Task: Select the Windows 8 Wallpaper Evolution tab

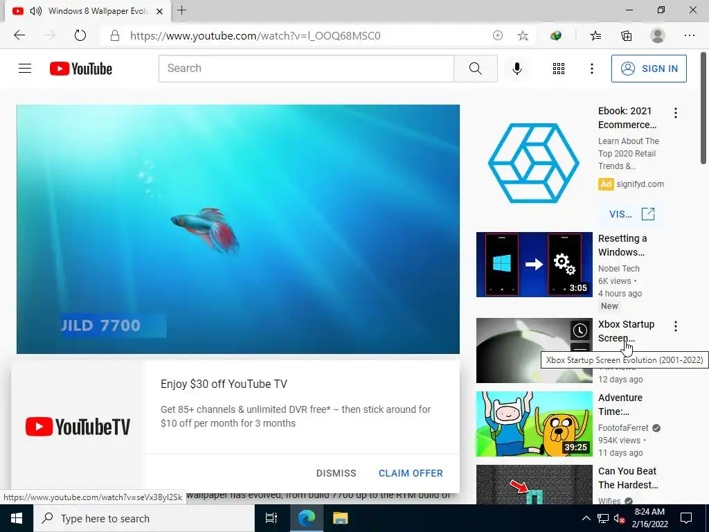Action: click(88, 11)
